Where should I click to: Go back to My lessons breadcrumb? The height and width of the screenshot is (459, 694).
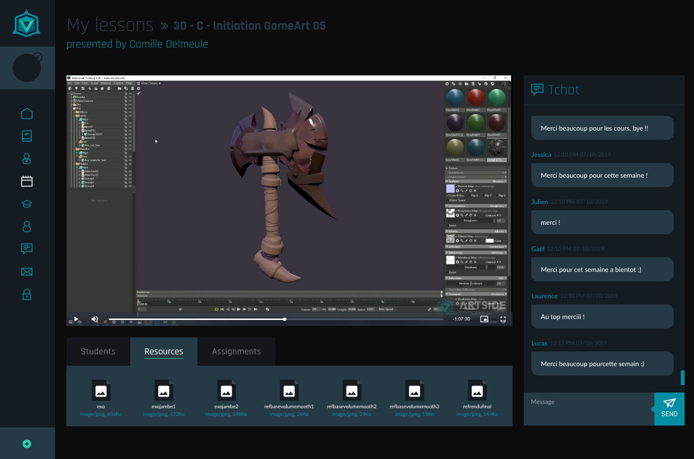[110, 25]
